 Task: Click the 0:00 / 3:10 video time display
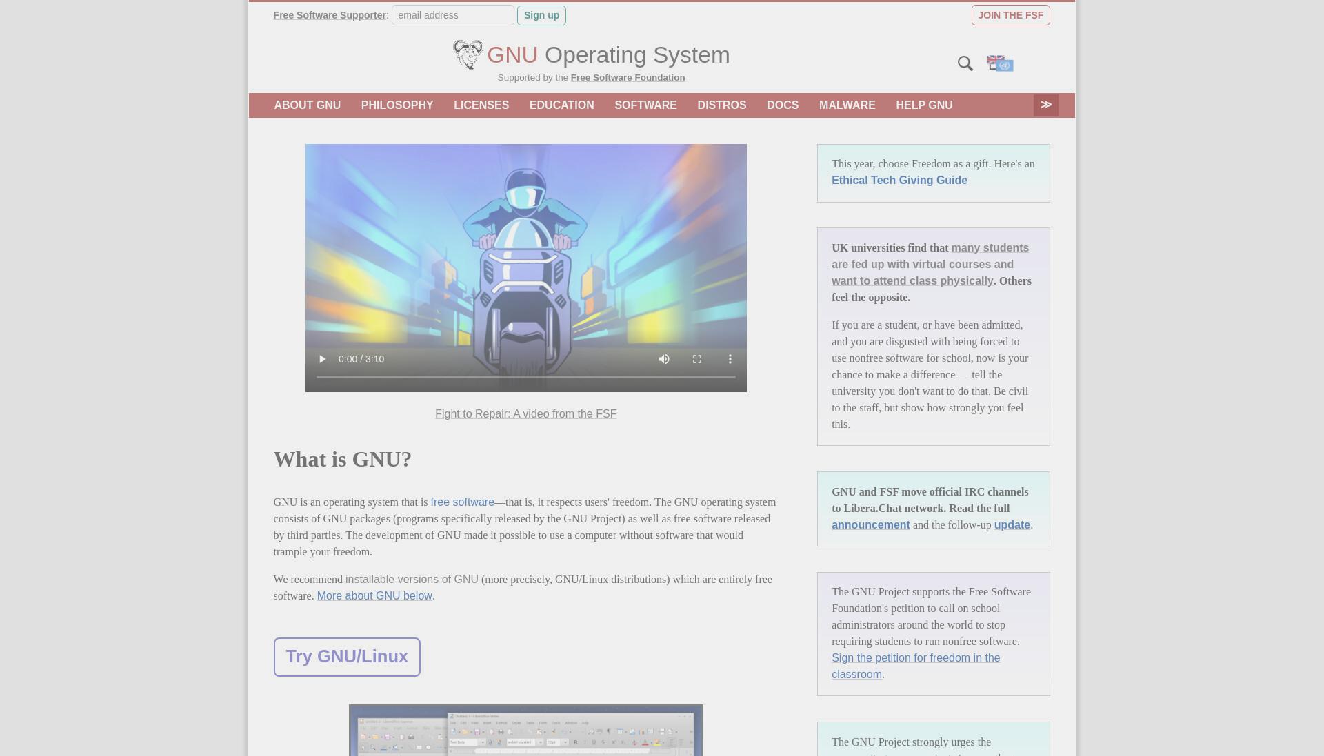pos(361,359)
